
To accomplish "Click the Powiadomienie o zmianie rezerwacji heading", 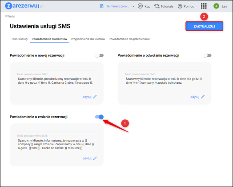I will 39,117.
